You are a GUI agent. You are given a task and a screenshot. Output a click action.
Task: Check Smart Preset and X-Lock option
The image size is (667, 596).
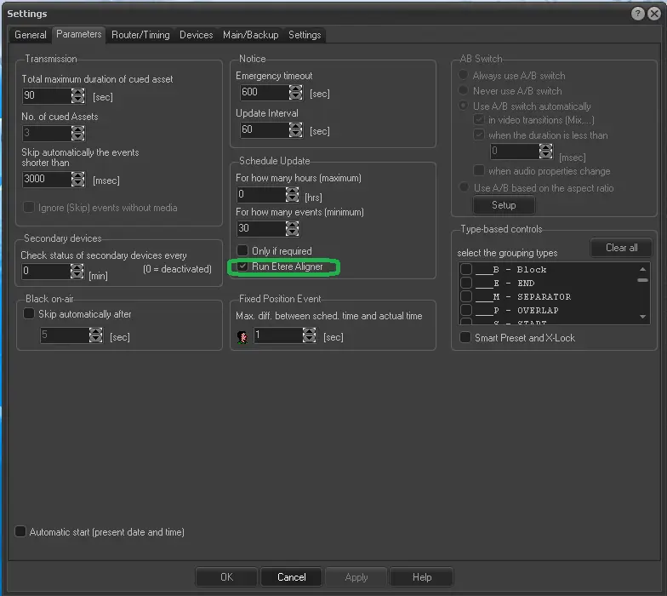coord(465,338)
